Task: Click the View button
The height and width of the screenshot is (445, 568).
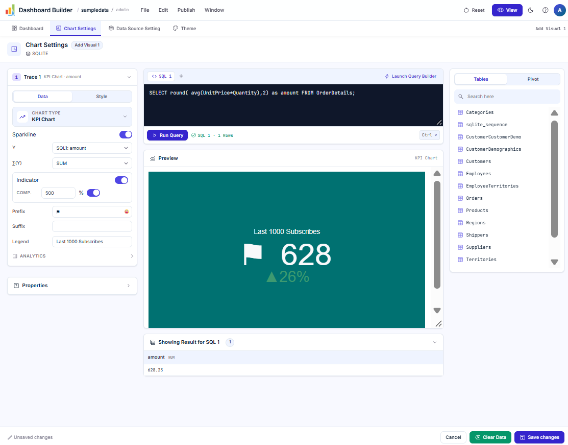Action: [x=507, y=10]
